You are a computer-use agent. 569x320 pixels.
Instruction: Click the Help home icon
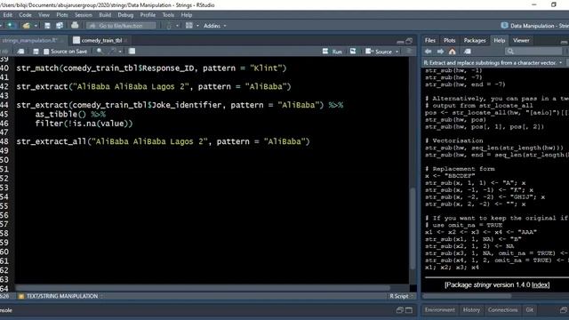coord(453,52)
